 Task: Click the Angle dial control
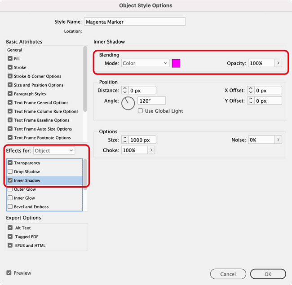coord(128,103)
